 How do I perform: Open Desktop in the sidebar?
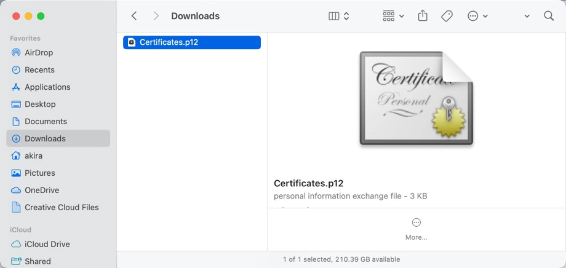point(58,104)
